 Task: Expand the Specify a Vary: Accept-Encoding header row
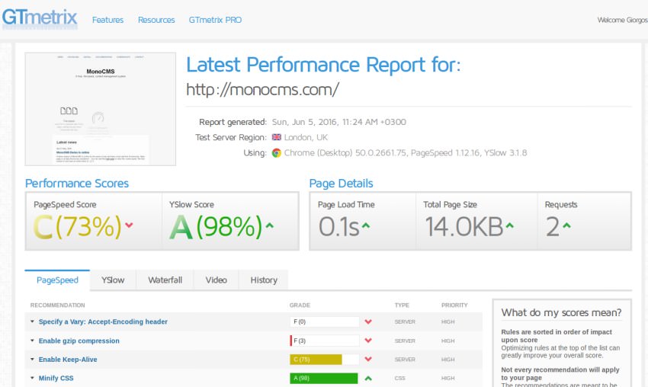tap(32, 321)
